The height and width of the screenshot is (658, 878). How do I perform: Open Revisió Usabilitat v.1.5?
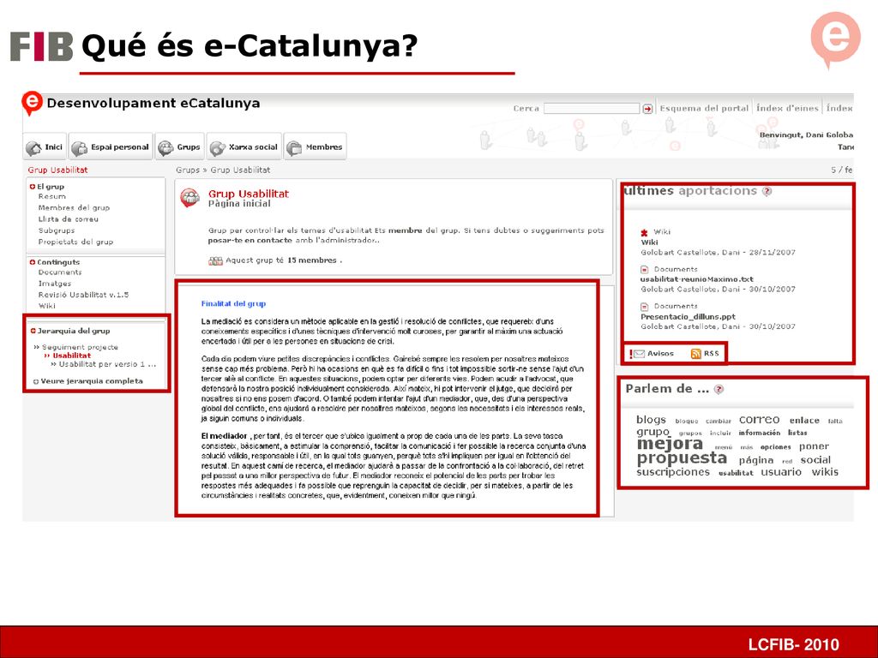[83, 295]
